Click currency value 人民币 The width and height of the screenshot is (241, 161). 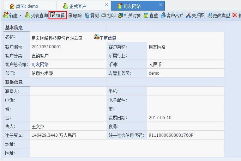click(x=155, y=64)
